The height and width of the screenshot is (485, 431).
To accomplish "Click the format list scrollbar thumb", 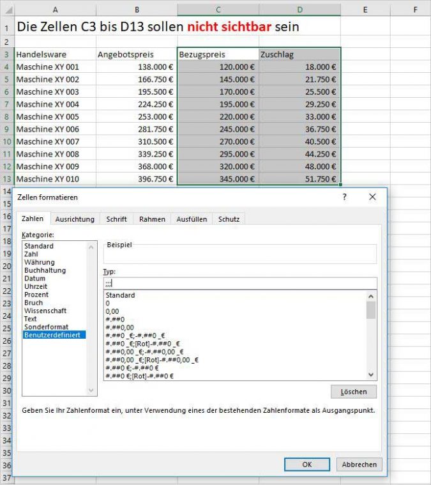I will point(371,310).
